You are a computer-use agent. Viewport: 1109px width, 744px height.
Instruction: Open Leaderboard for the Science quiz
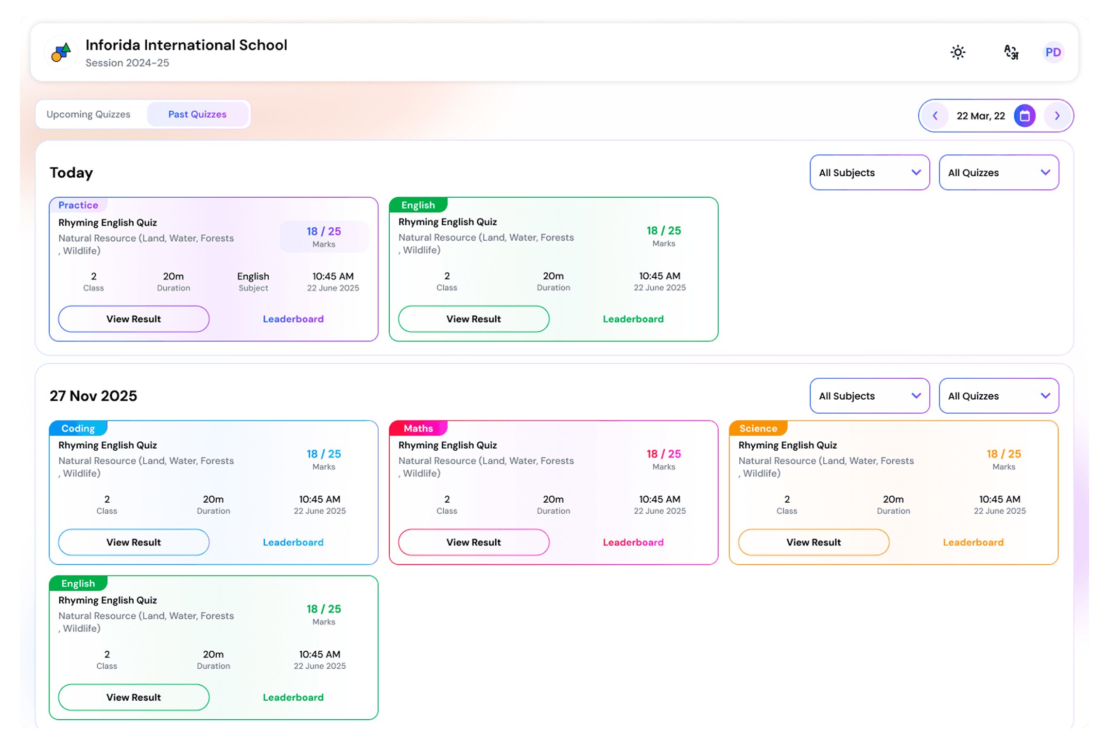pos(973,542)
